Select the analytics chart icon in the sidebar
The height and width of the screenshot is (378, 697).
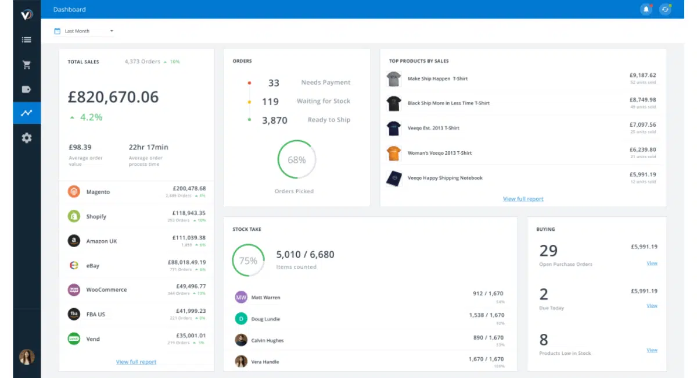(x=26, y=113)
